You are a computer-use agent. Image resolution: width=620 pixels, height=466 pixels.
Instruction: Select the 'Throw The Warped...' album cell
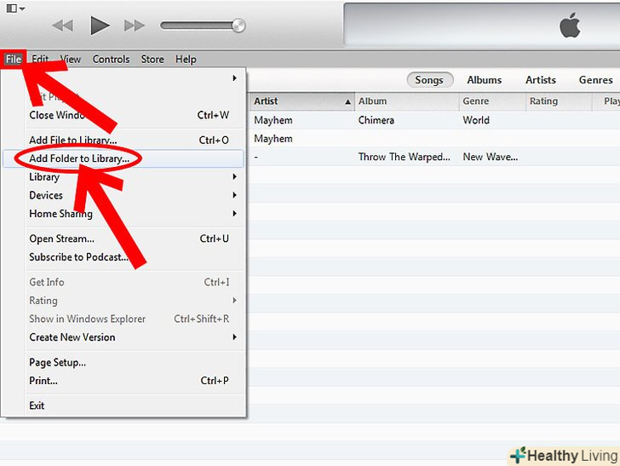404,157
